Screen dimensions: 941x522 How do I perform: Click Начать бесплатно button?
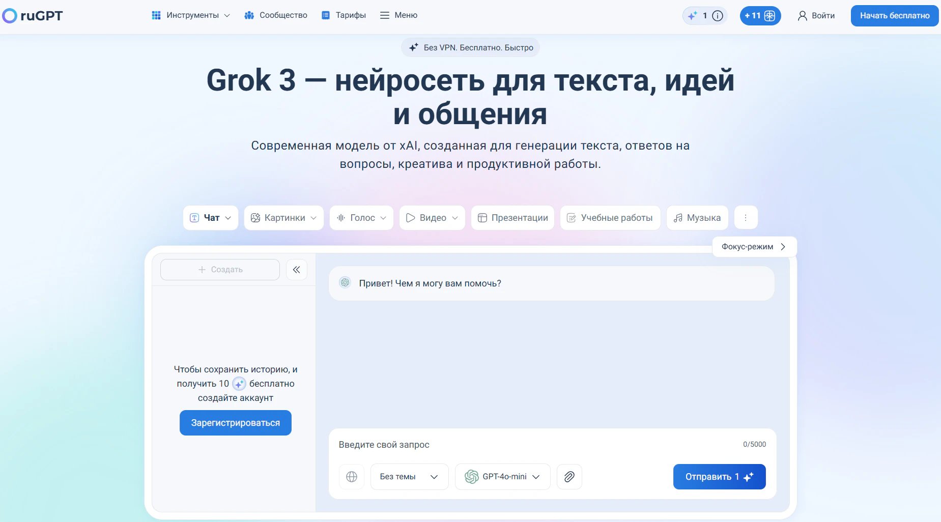(895, 16)
